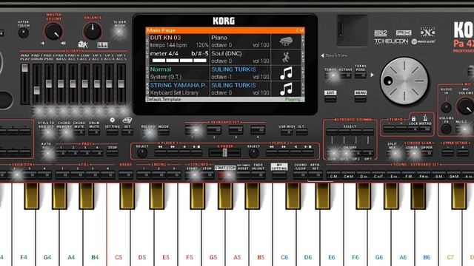Image resolution: width=474 pixels, height=266 pixels.
Task: Toggle the After Touch button
Action: pos(23,33)
